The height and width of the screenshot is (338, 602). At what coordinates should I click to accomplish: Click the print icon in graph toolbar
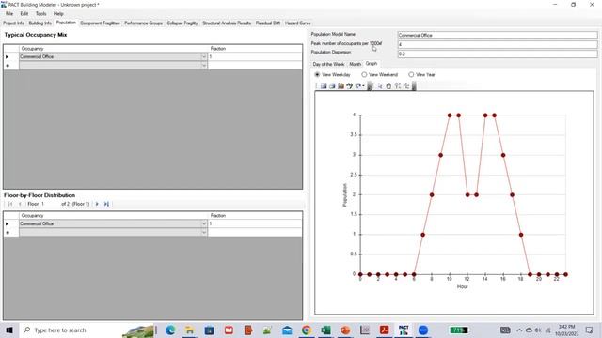point(332,85)
